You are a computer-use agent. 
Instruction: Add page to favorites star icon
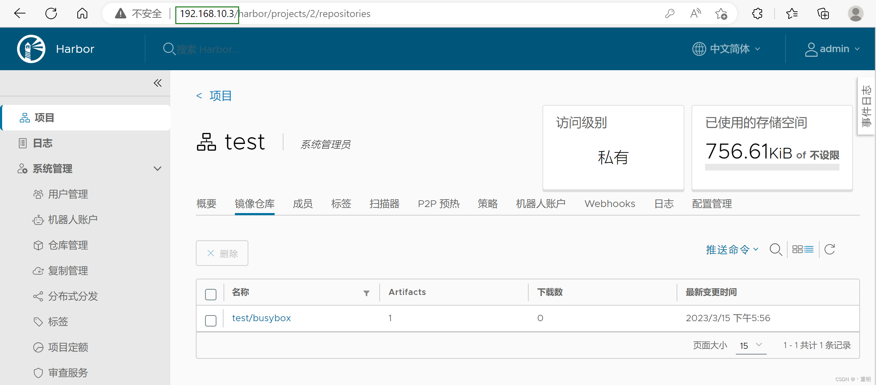(721, 14)
